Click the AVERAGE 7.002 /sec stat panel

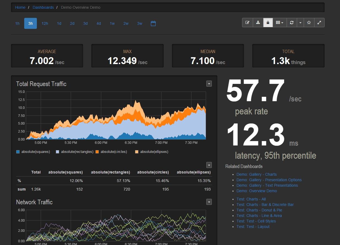click(47, 56)
